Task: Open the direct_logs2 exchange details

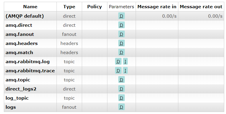Action: (21, 89)
